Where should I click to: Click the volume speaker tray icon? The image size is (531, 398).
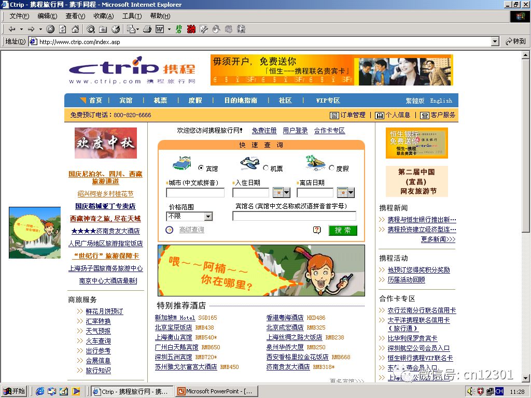click(470, 391)
